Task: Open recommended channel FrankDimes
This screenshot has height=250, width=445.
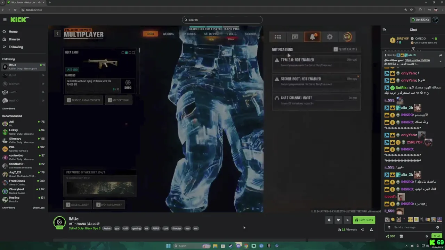Action: point(23,182)
